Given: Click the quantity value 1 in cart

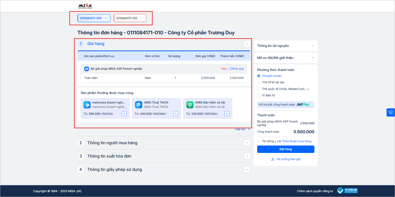Looking at the screenshot, I should coord(175,78).
